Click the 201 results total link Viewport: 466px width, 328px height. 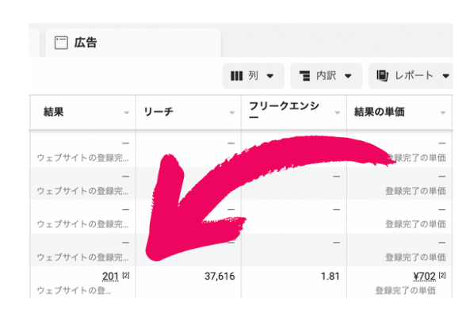click(110, 277)
